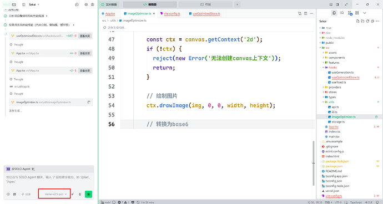
Task: Open the user profile icon in chat header
Action: [x=92, y=4]
